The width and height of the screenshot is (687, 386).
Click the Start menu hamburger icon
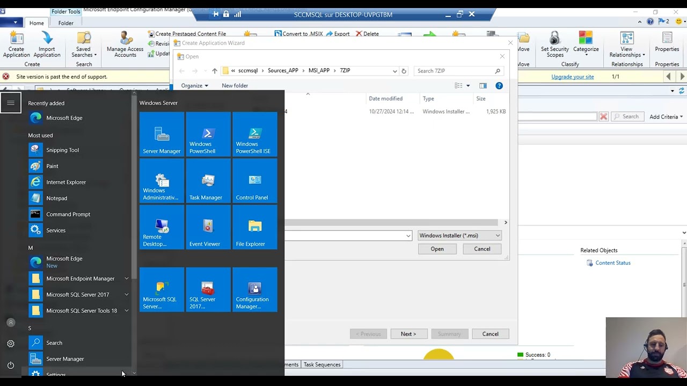pyautogui.click(x=11, y=103)
